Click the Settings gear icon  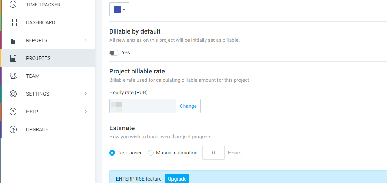13,94
